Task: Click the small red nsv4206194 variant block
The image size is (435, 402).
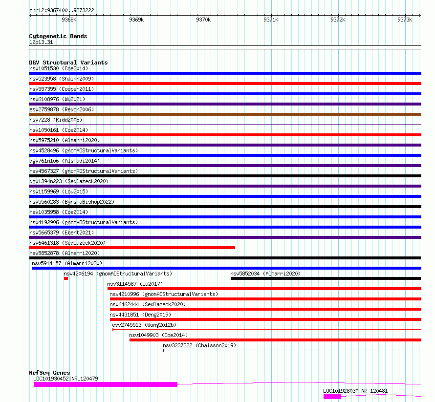Action: [66, 278]
